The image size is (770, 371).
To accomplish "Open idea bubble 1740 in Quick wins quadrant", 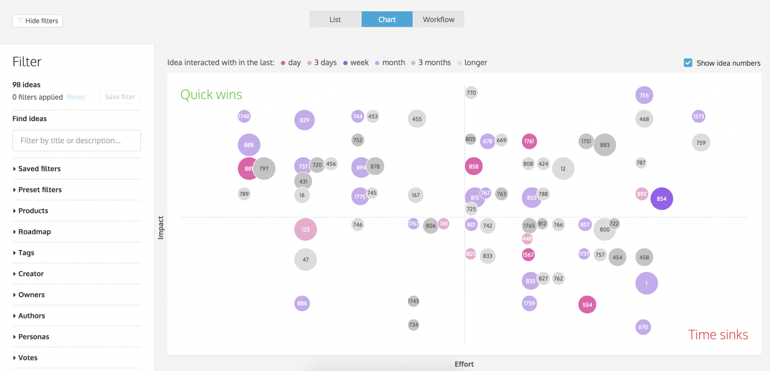I will [x=244, y=116].
